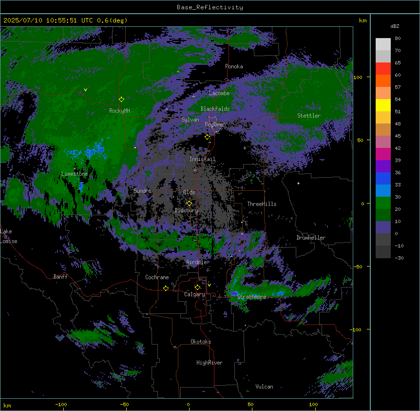The height and width of the screenshot is (411, 420).
Task: Pick the purple 36–39 dBZ legend swatch
Action: coord(383,166)
